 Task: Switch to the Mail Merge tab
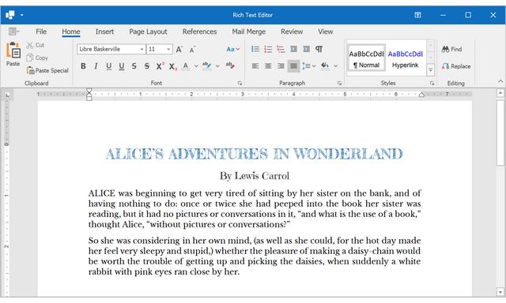(249, 32)
